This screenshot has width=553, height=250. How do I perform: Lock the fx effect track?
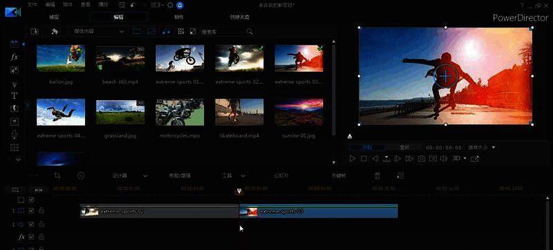pos(41,236)
